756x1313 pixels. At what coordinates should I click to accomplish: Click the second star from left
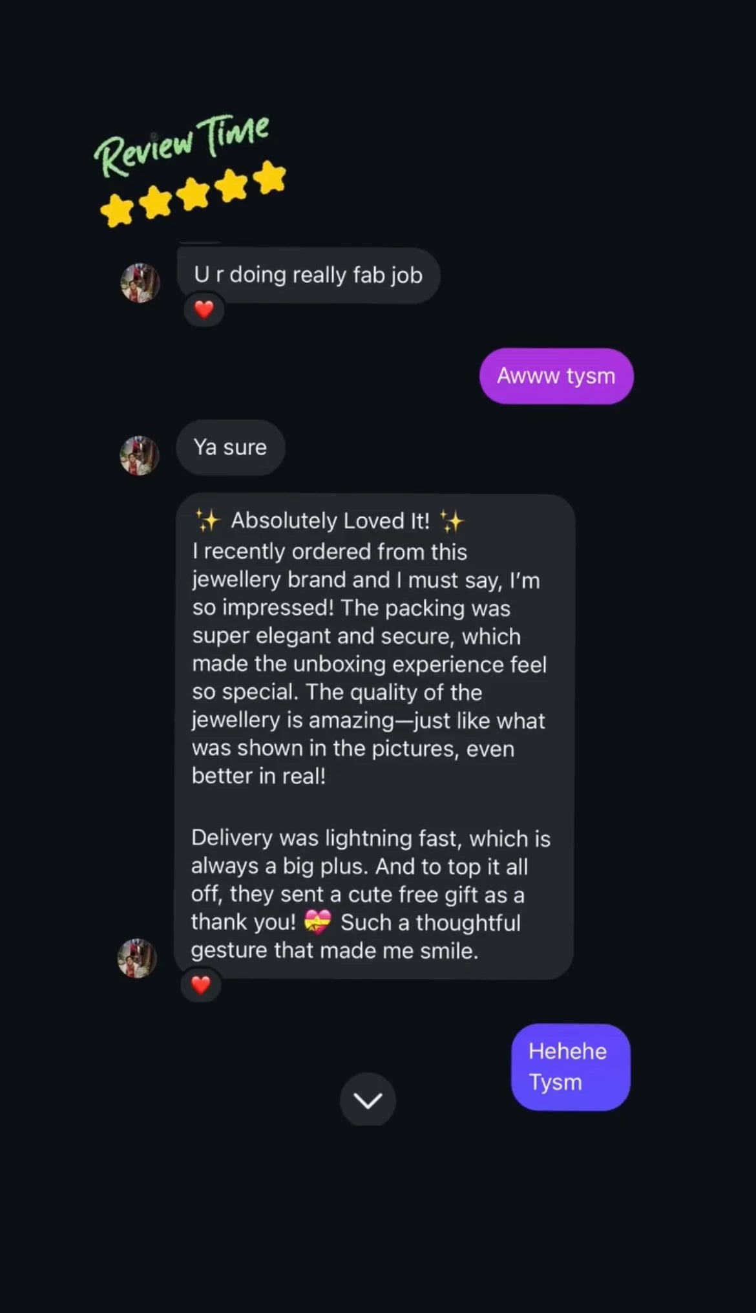coord(156,202)
